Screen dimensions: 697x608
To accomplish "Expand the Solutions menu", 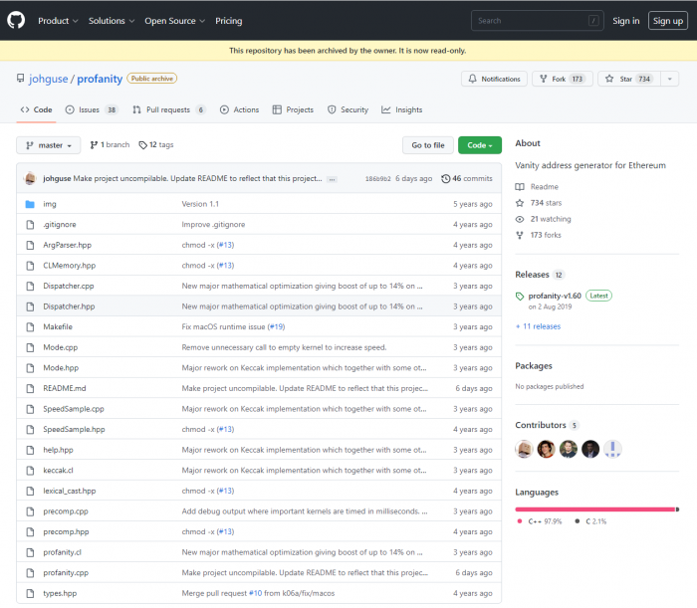I will point(112,21).
